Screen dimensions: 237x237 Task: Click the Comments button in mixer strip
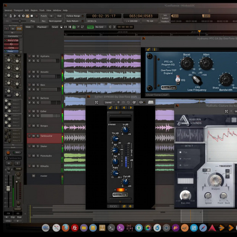pos(13,36)
